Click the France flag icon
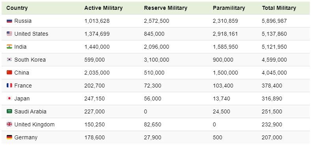 click(9, 86)
